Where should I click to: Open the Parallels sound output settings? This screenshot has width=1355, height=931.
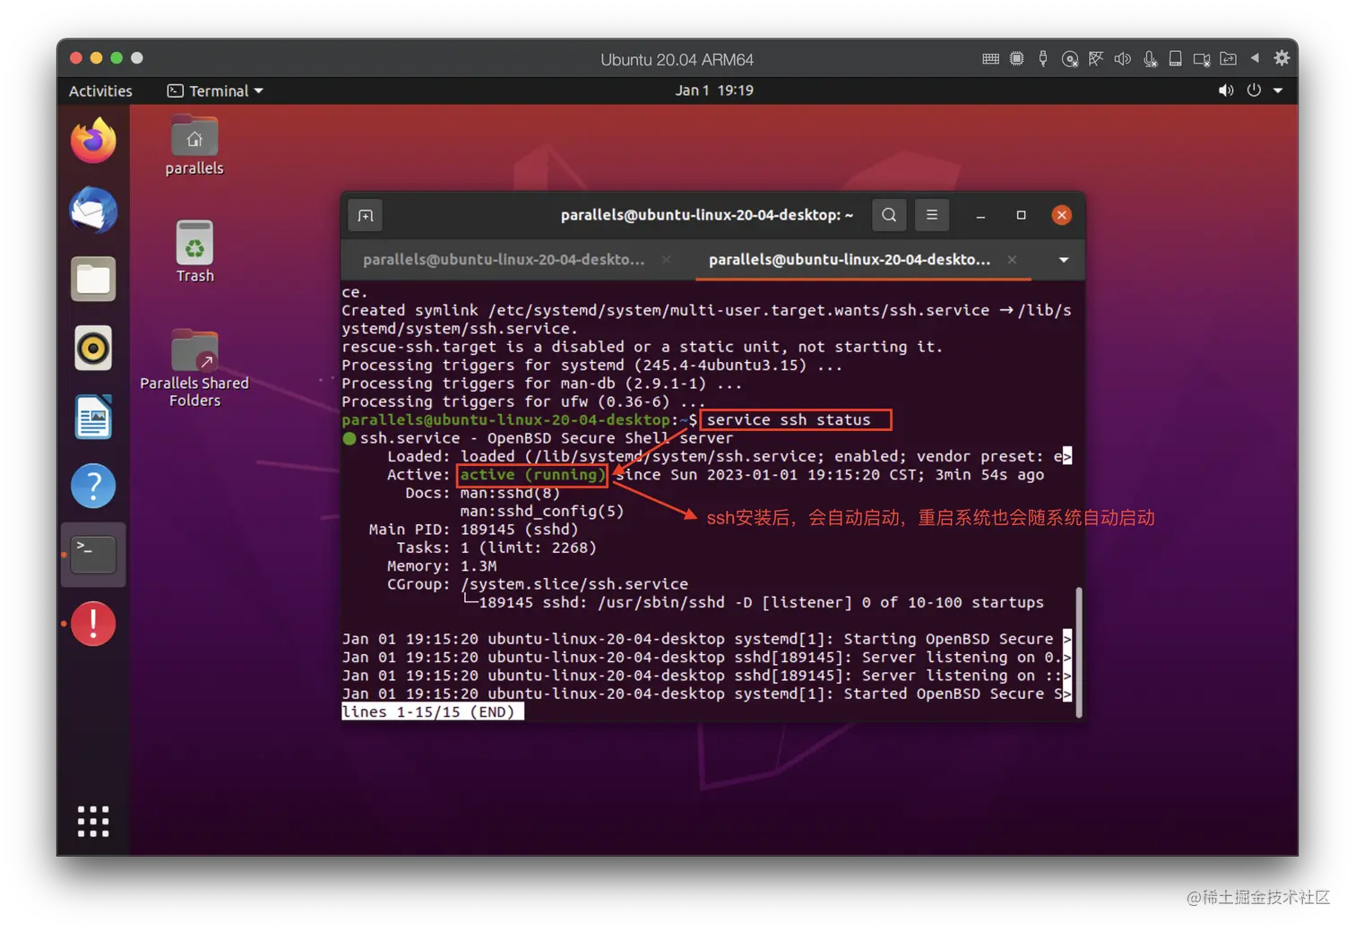tap(1122, 58)
